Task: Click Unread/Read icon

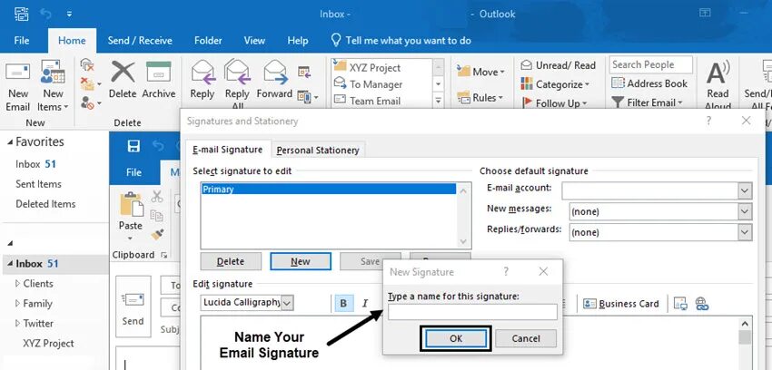Action: (526, 65)
